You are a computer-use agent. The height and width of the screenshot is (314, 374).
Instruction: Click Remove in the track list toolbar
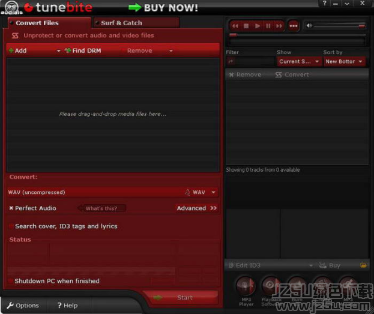(x=245, y=74)
